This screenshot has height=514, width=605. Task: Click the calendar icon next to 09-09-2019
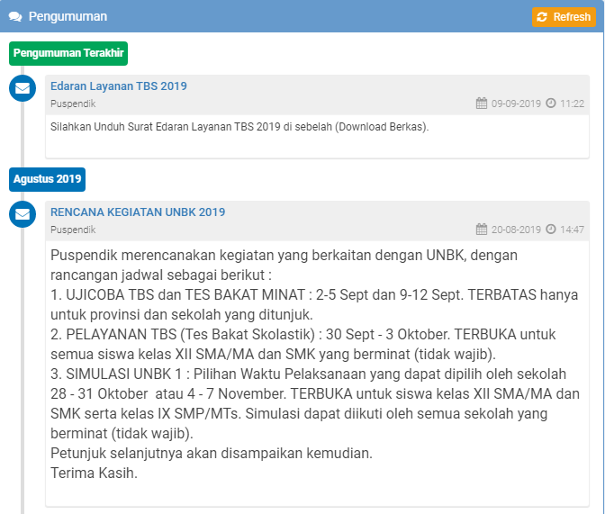tap(482, 103)
